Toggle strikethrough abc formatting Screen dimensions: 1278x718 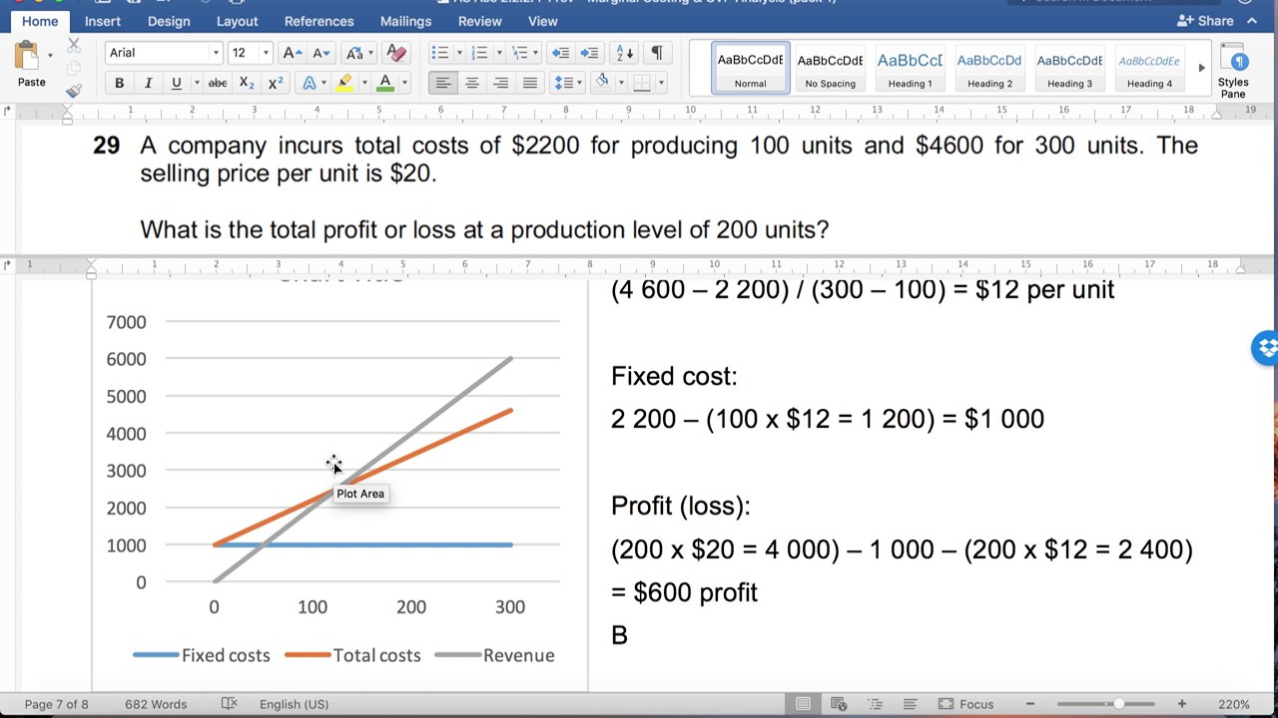217,83
